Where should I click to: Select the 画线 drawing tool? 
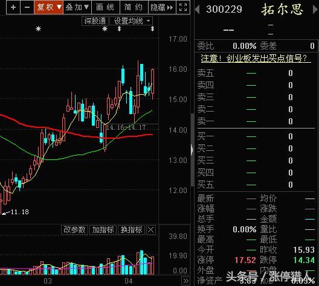[105, 7]
